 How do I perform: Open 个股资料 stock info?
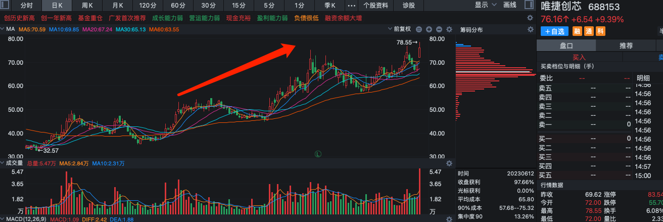(x=375, y=6)
